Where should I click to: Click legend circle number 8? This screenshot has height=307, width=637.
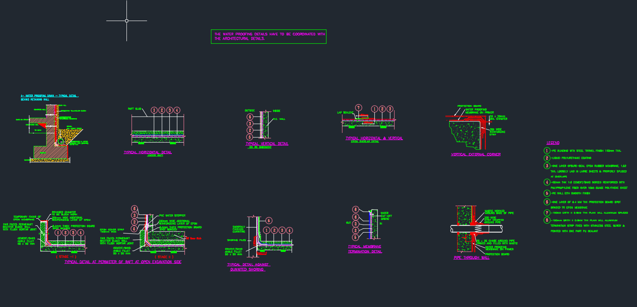[x=547, y=220]
